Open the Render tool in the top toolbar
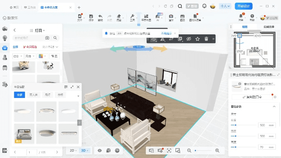 [x=171, y=17]
